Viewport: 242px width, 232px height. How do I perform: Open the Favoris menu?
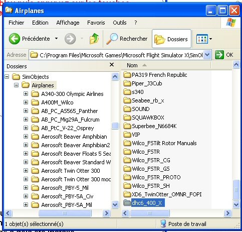tap(96, 23)
